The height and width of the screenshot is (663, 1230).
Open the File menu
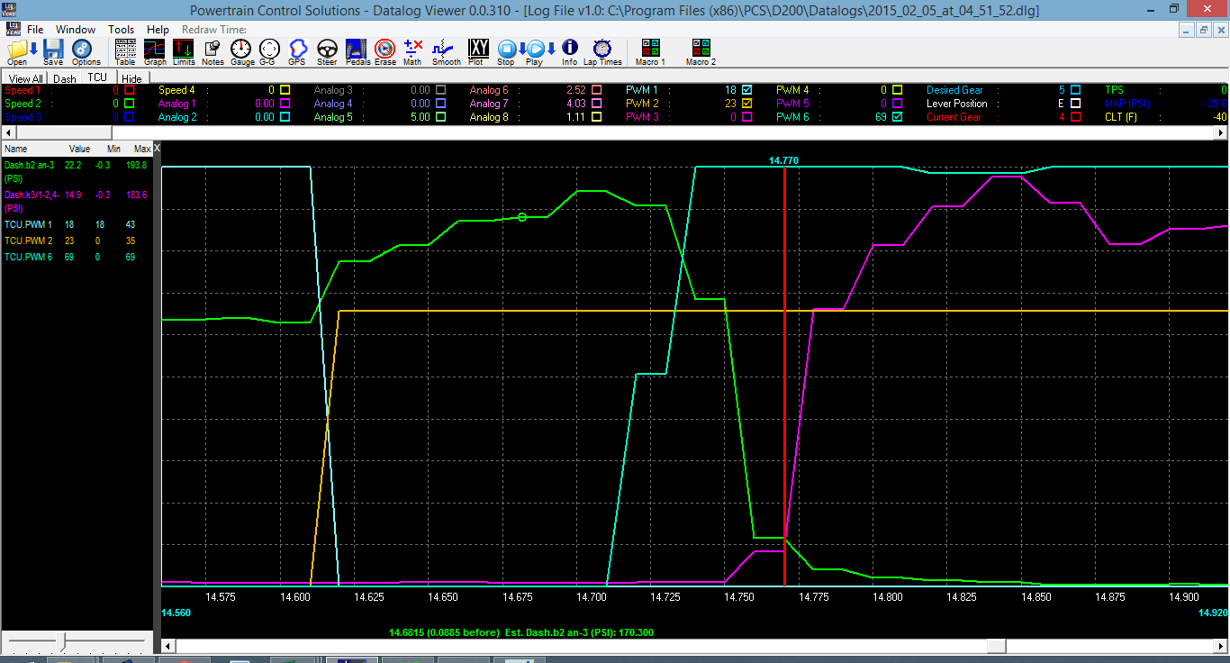click(x=35, y=30)
